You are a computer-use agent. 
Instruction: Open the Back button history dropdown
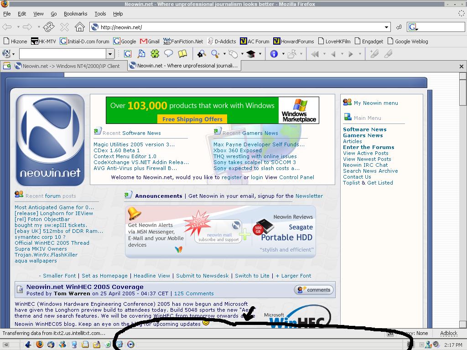(x=18, y=26)
